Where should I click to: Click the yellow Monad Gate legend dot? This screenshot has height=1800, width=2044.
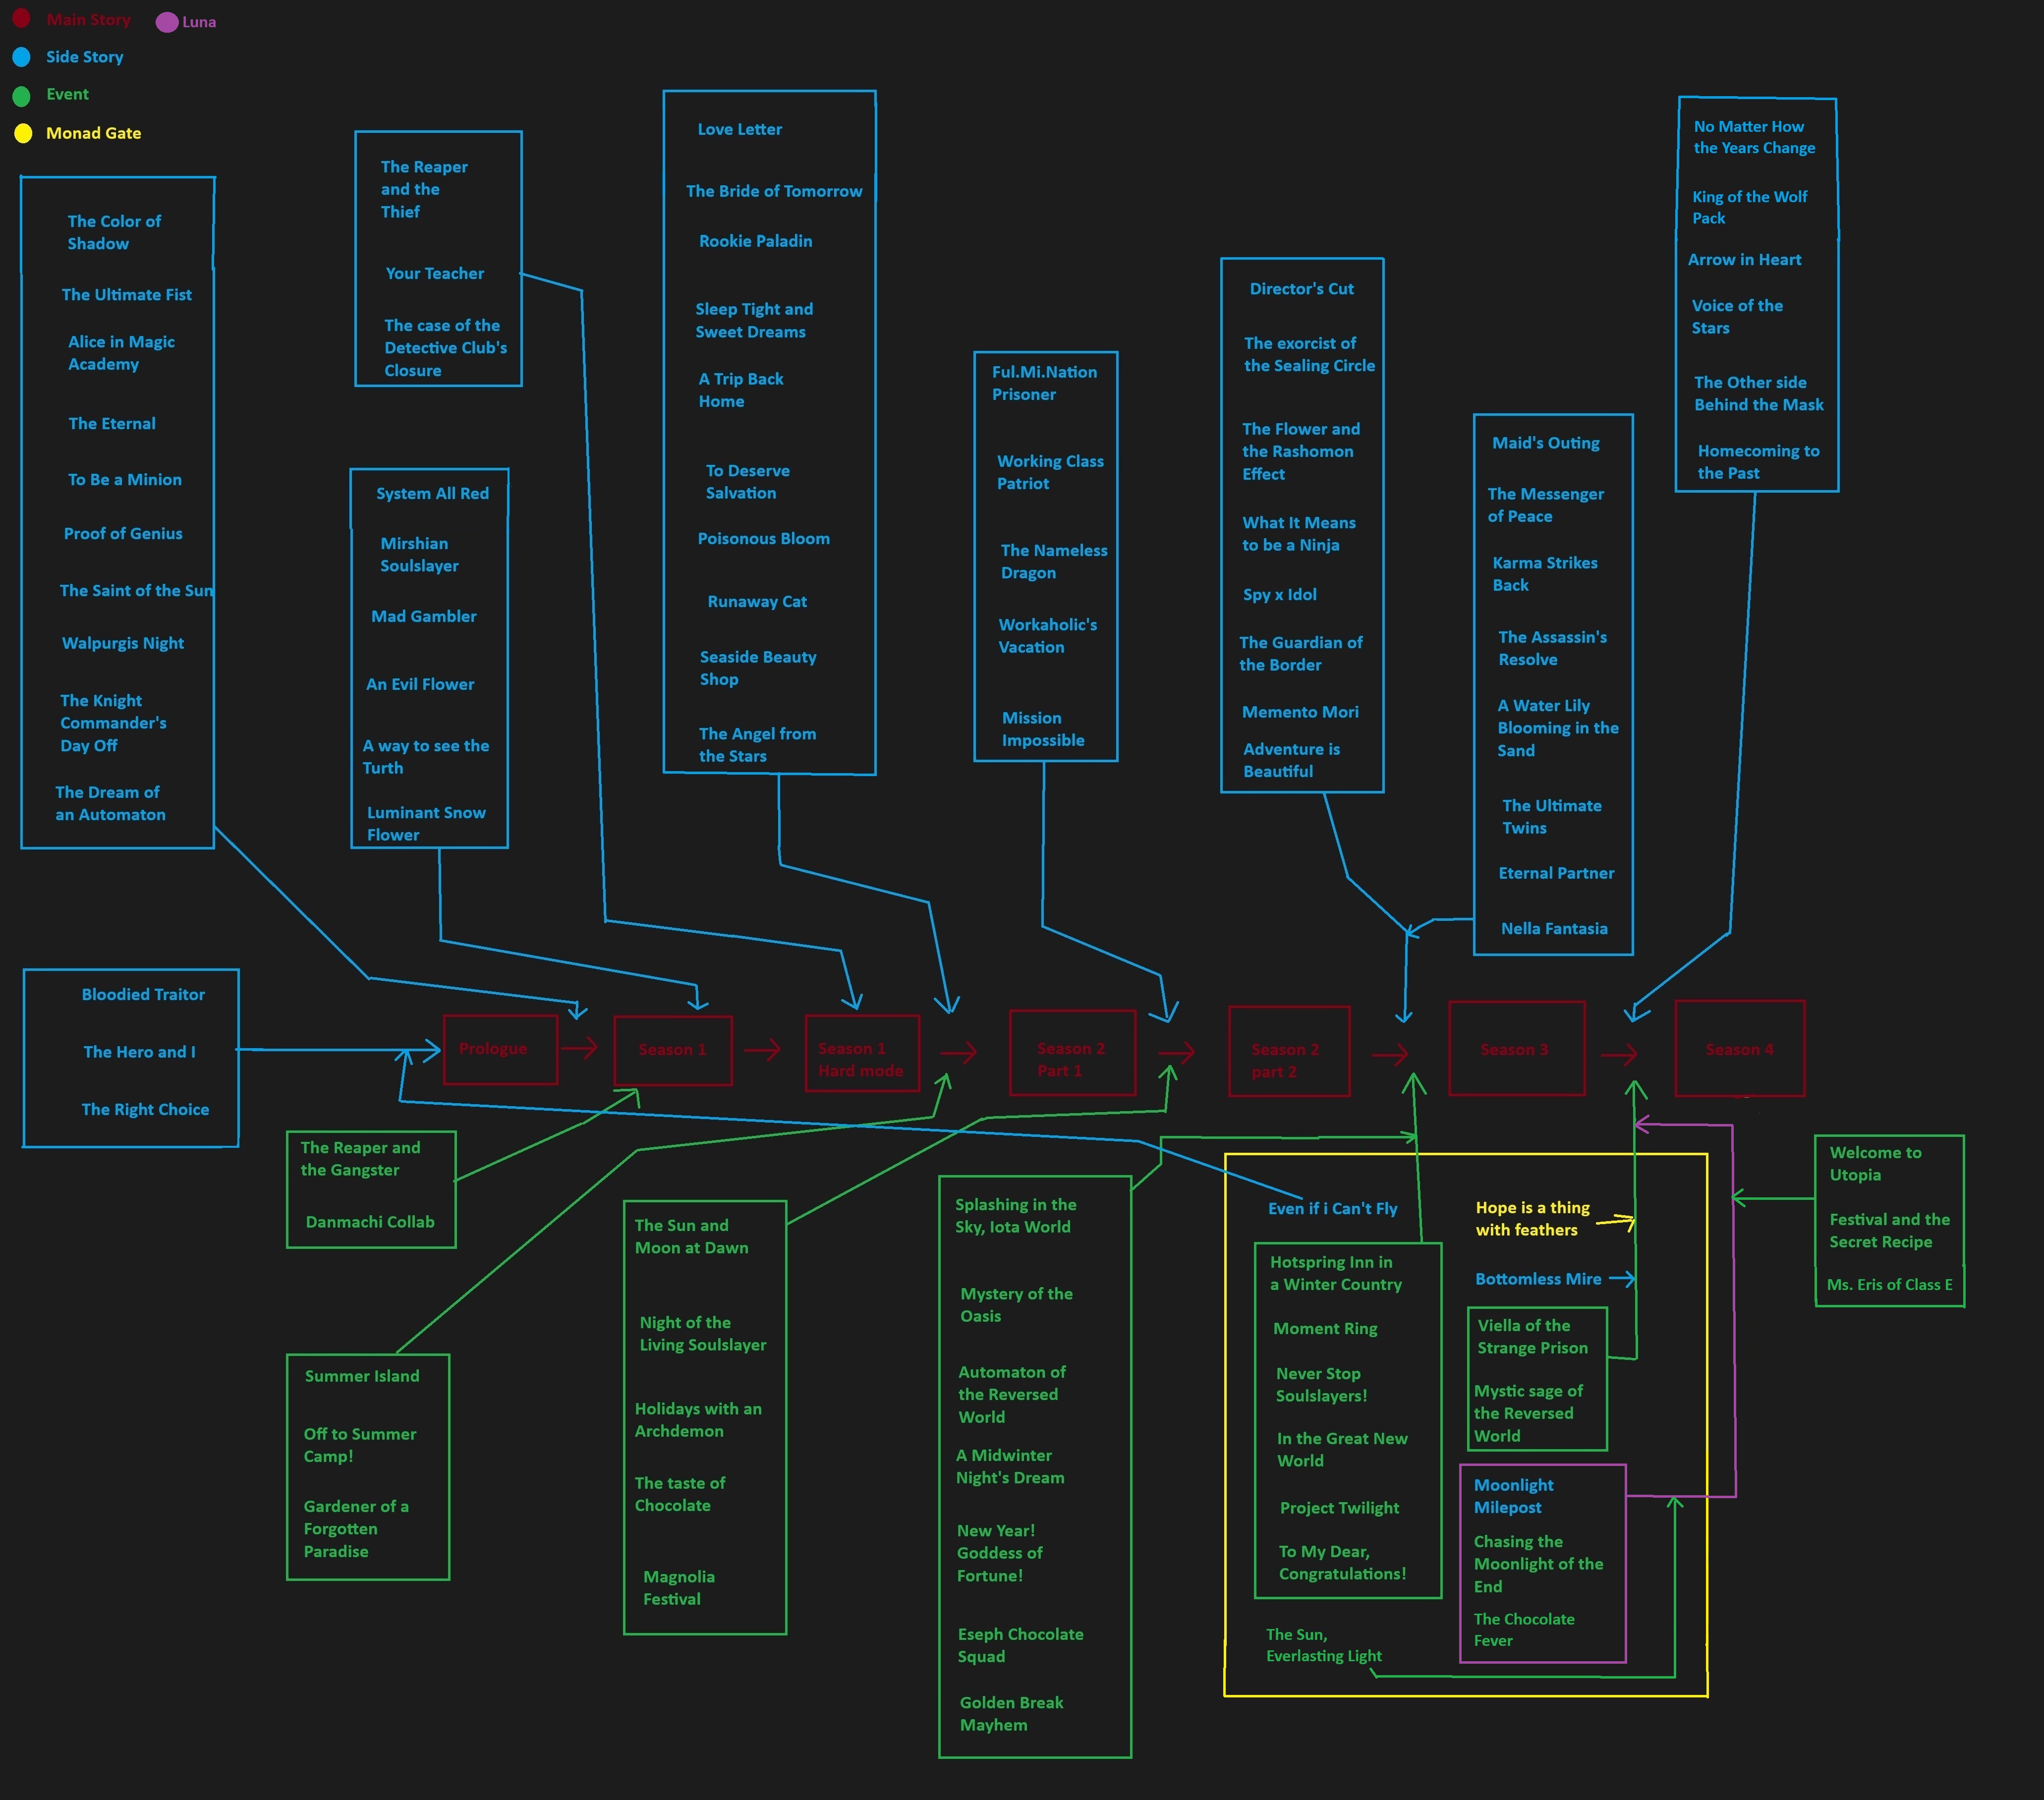click(x=22, y=133)
